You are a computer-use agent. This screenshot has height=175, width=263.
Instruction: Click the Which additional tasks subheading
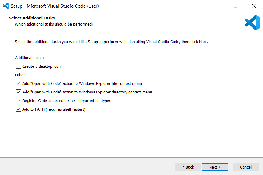54,24
